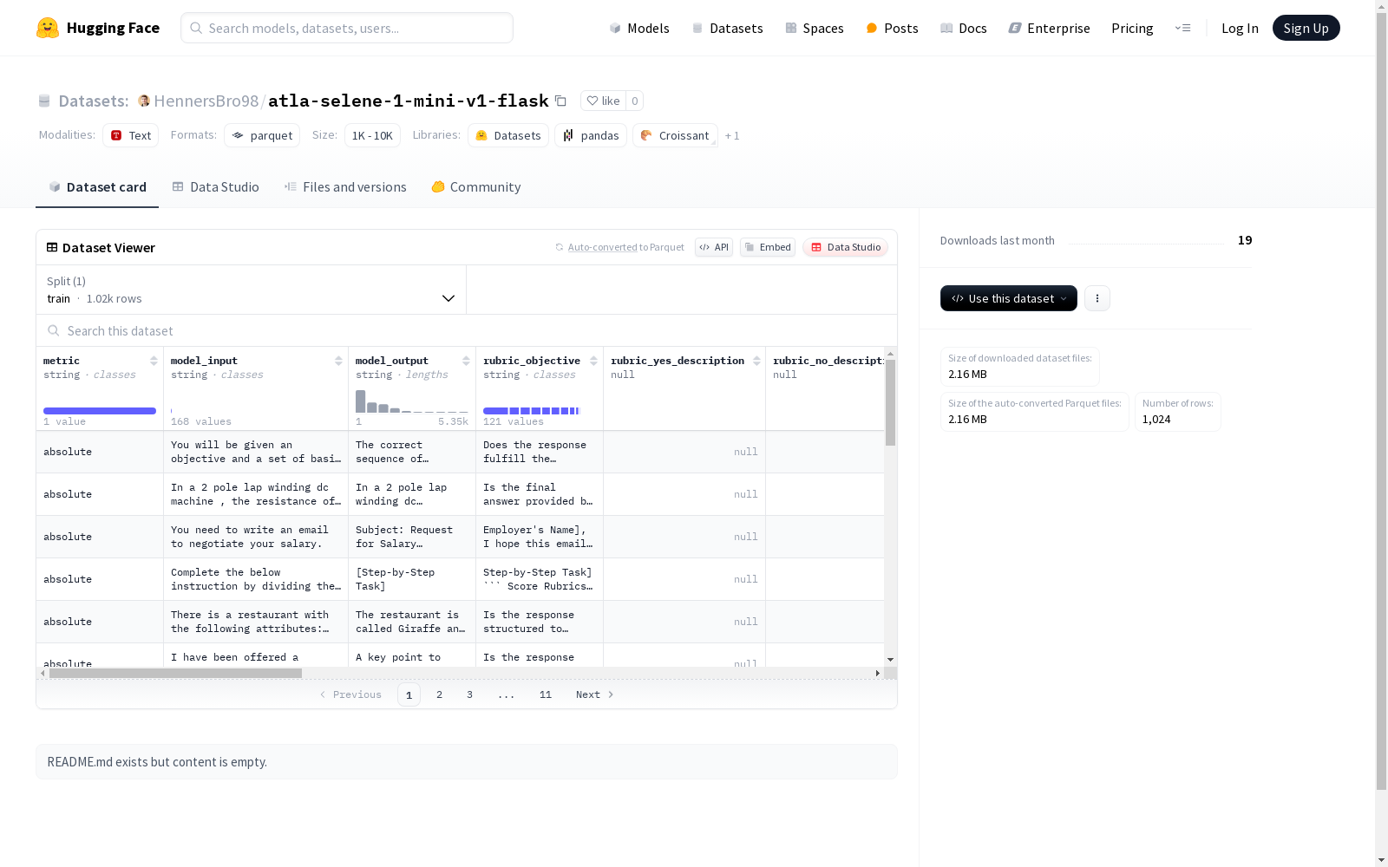Show the +1 more libraries
Screen dimensions: 1388x867
(x=732, y=135)
